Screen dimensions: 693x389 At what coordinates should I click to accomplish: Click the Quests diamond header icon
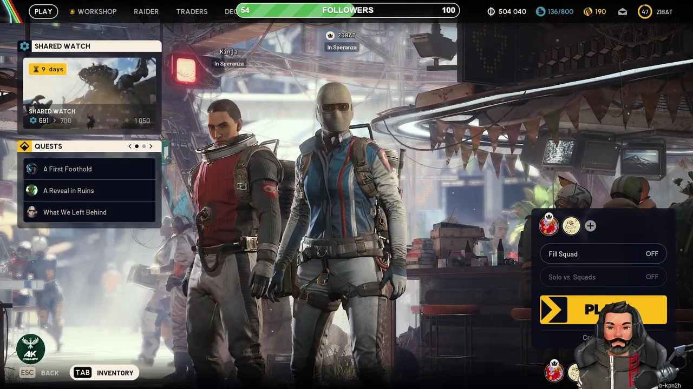[24, 146]
